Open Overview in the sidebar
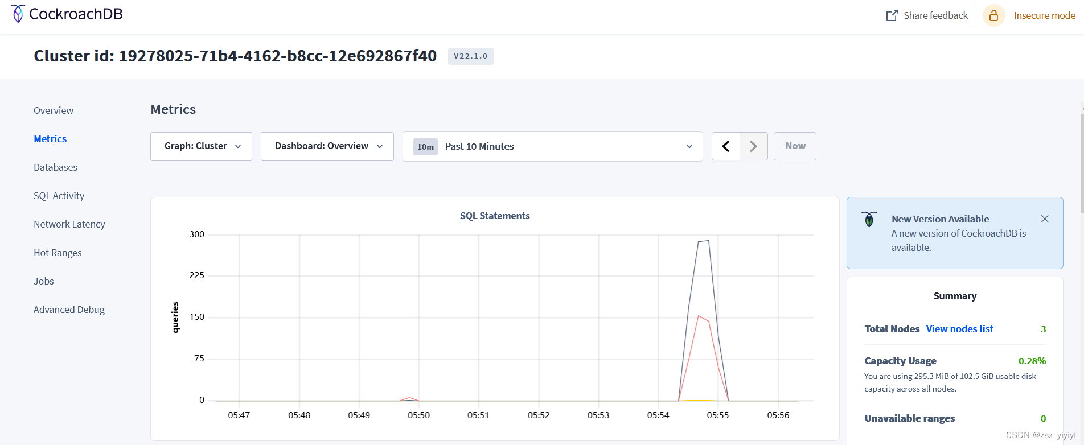This screenshot has width=1084, height=445. 54,110
